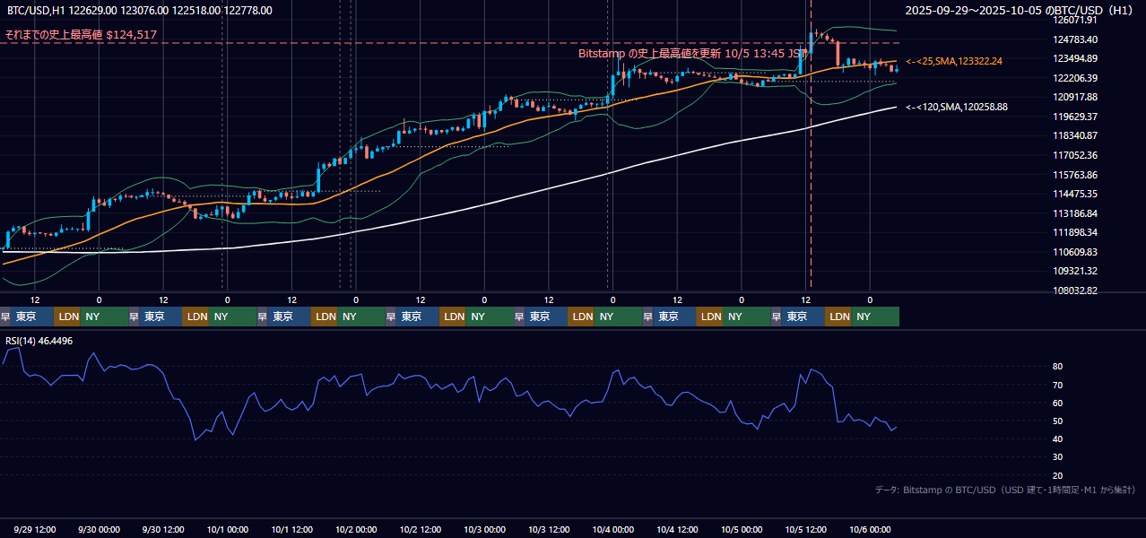The image size is (1146, 538).
Task: Select the 10/1 12:00 date label
Action: (x=291, y=530)
